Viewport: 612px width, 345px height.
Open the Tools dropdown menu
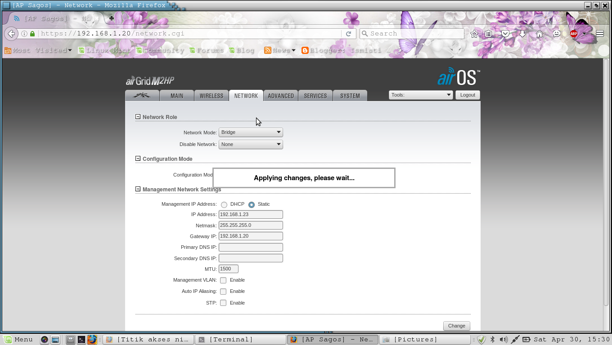tap(420, 95)
